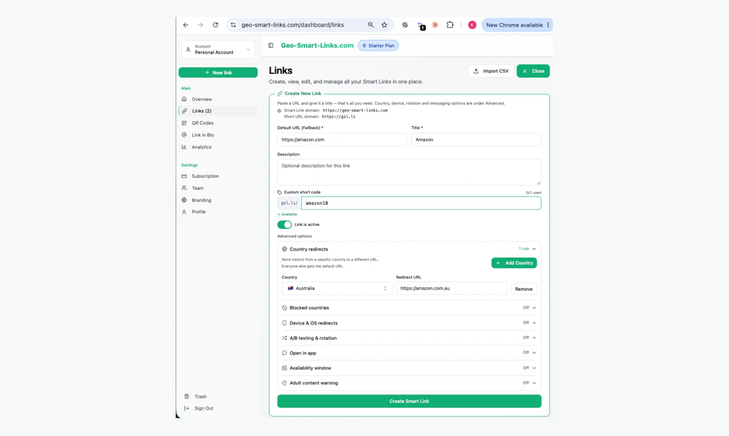This screenshot has width=729, height=436.
Task: Expand Blocked countries option
Action: click(x=409, y=308)
